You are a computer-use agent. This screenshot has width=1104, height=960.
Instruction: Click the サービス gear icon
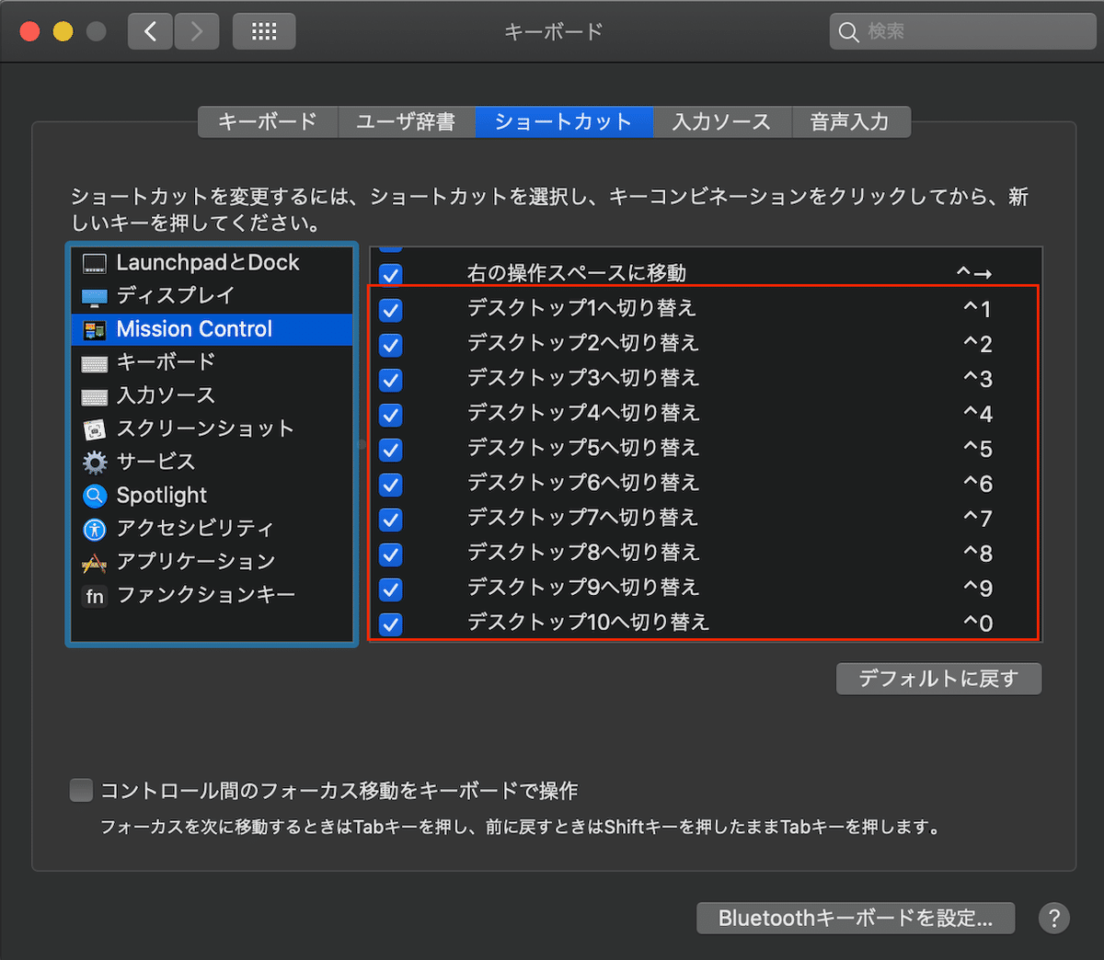pyautogui.click(x=94, y=463)
